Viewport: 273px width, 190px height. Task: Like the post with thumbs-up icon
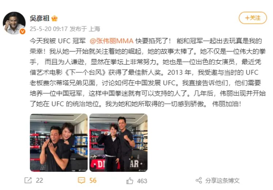click(130, 181)
